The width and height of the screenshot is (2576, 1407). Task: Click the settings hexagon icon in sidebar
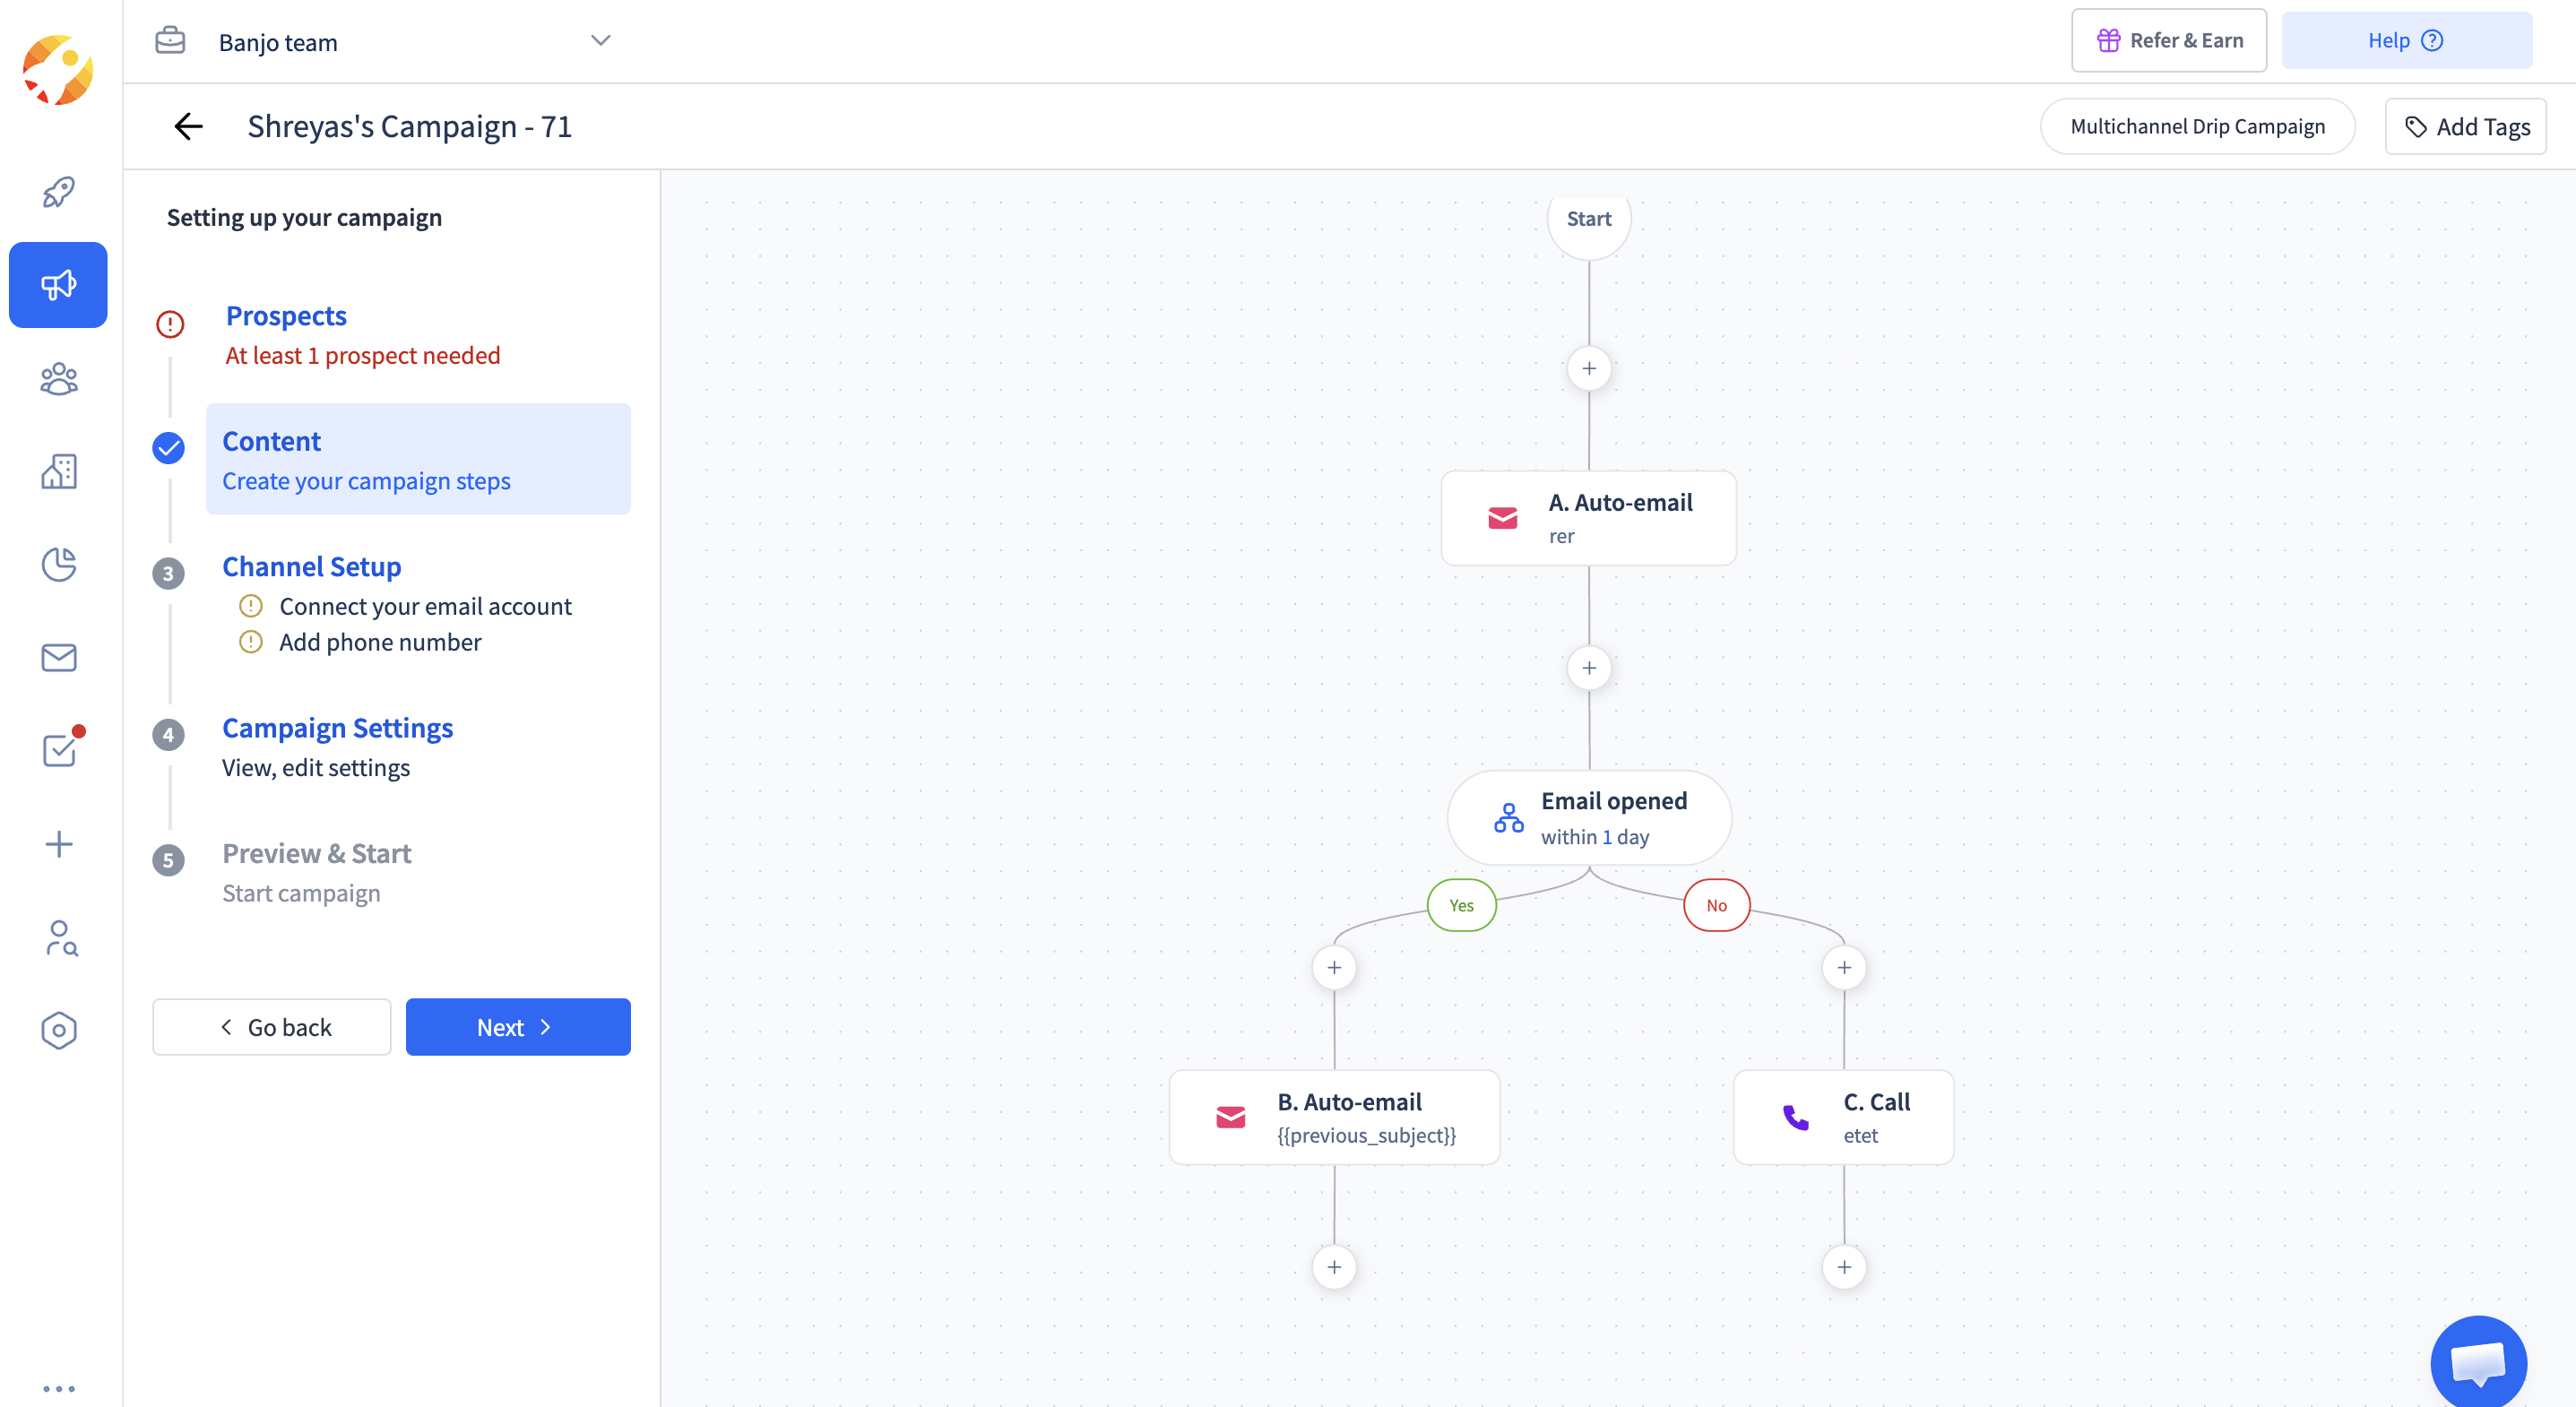coord(59,1030)
